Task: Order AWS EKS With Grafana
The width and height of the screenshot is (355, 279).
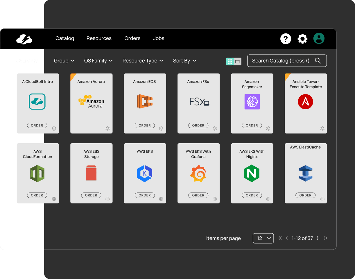Action: click(x=198, y=195)
